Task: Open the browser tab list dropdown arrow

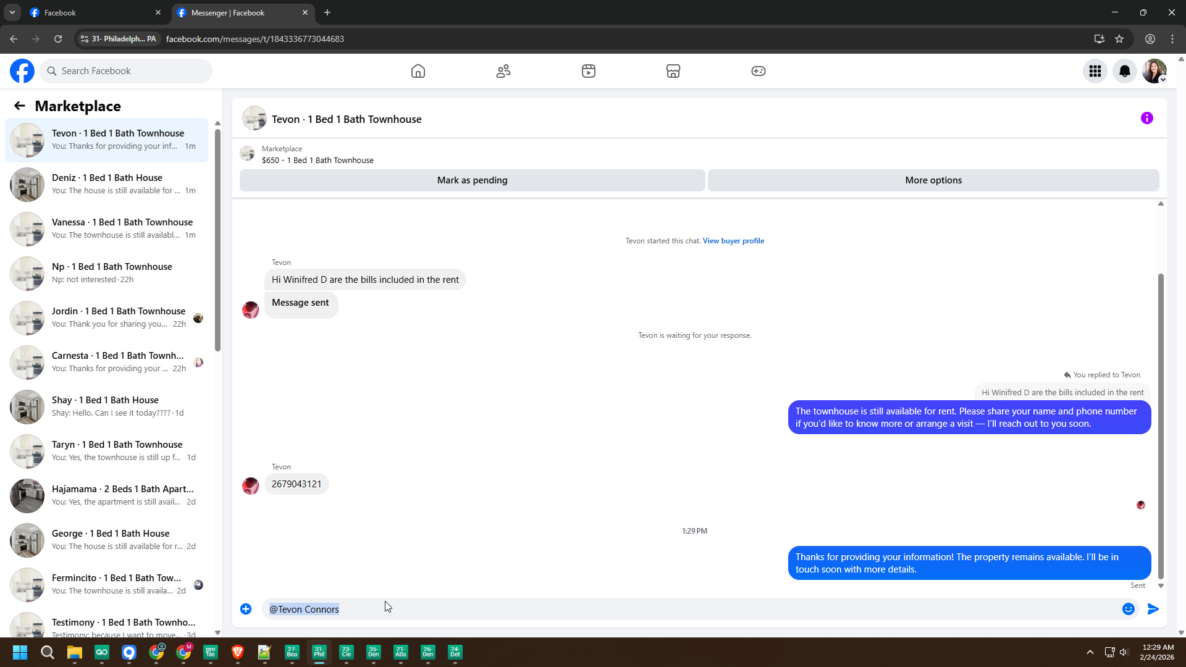Action: click(x=12, y=12)
